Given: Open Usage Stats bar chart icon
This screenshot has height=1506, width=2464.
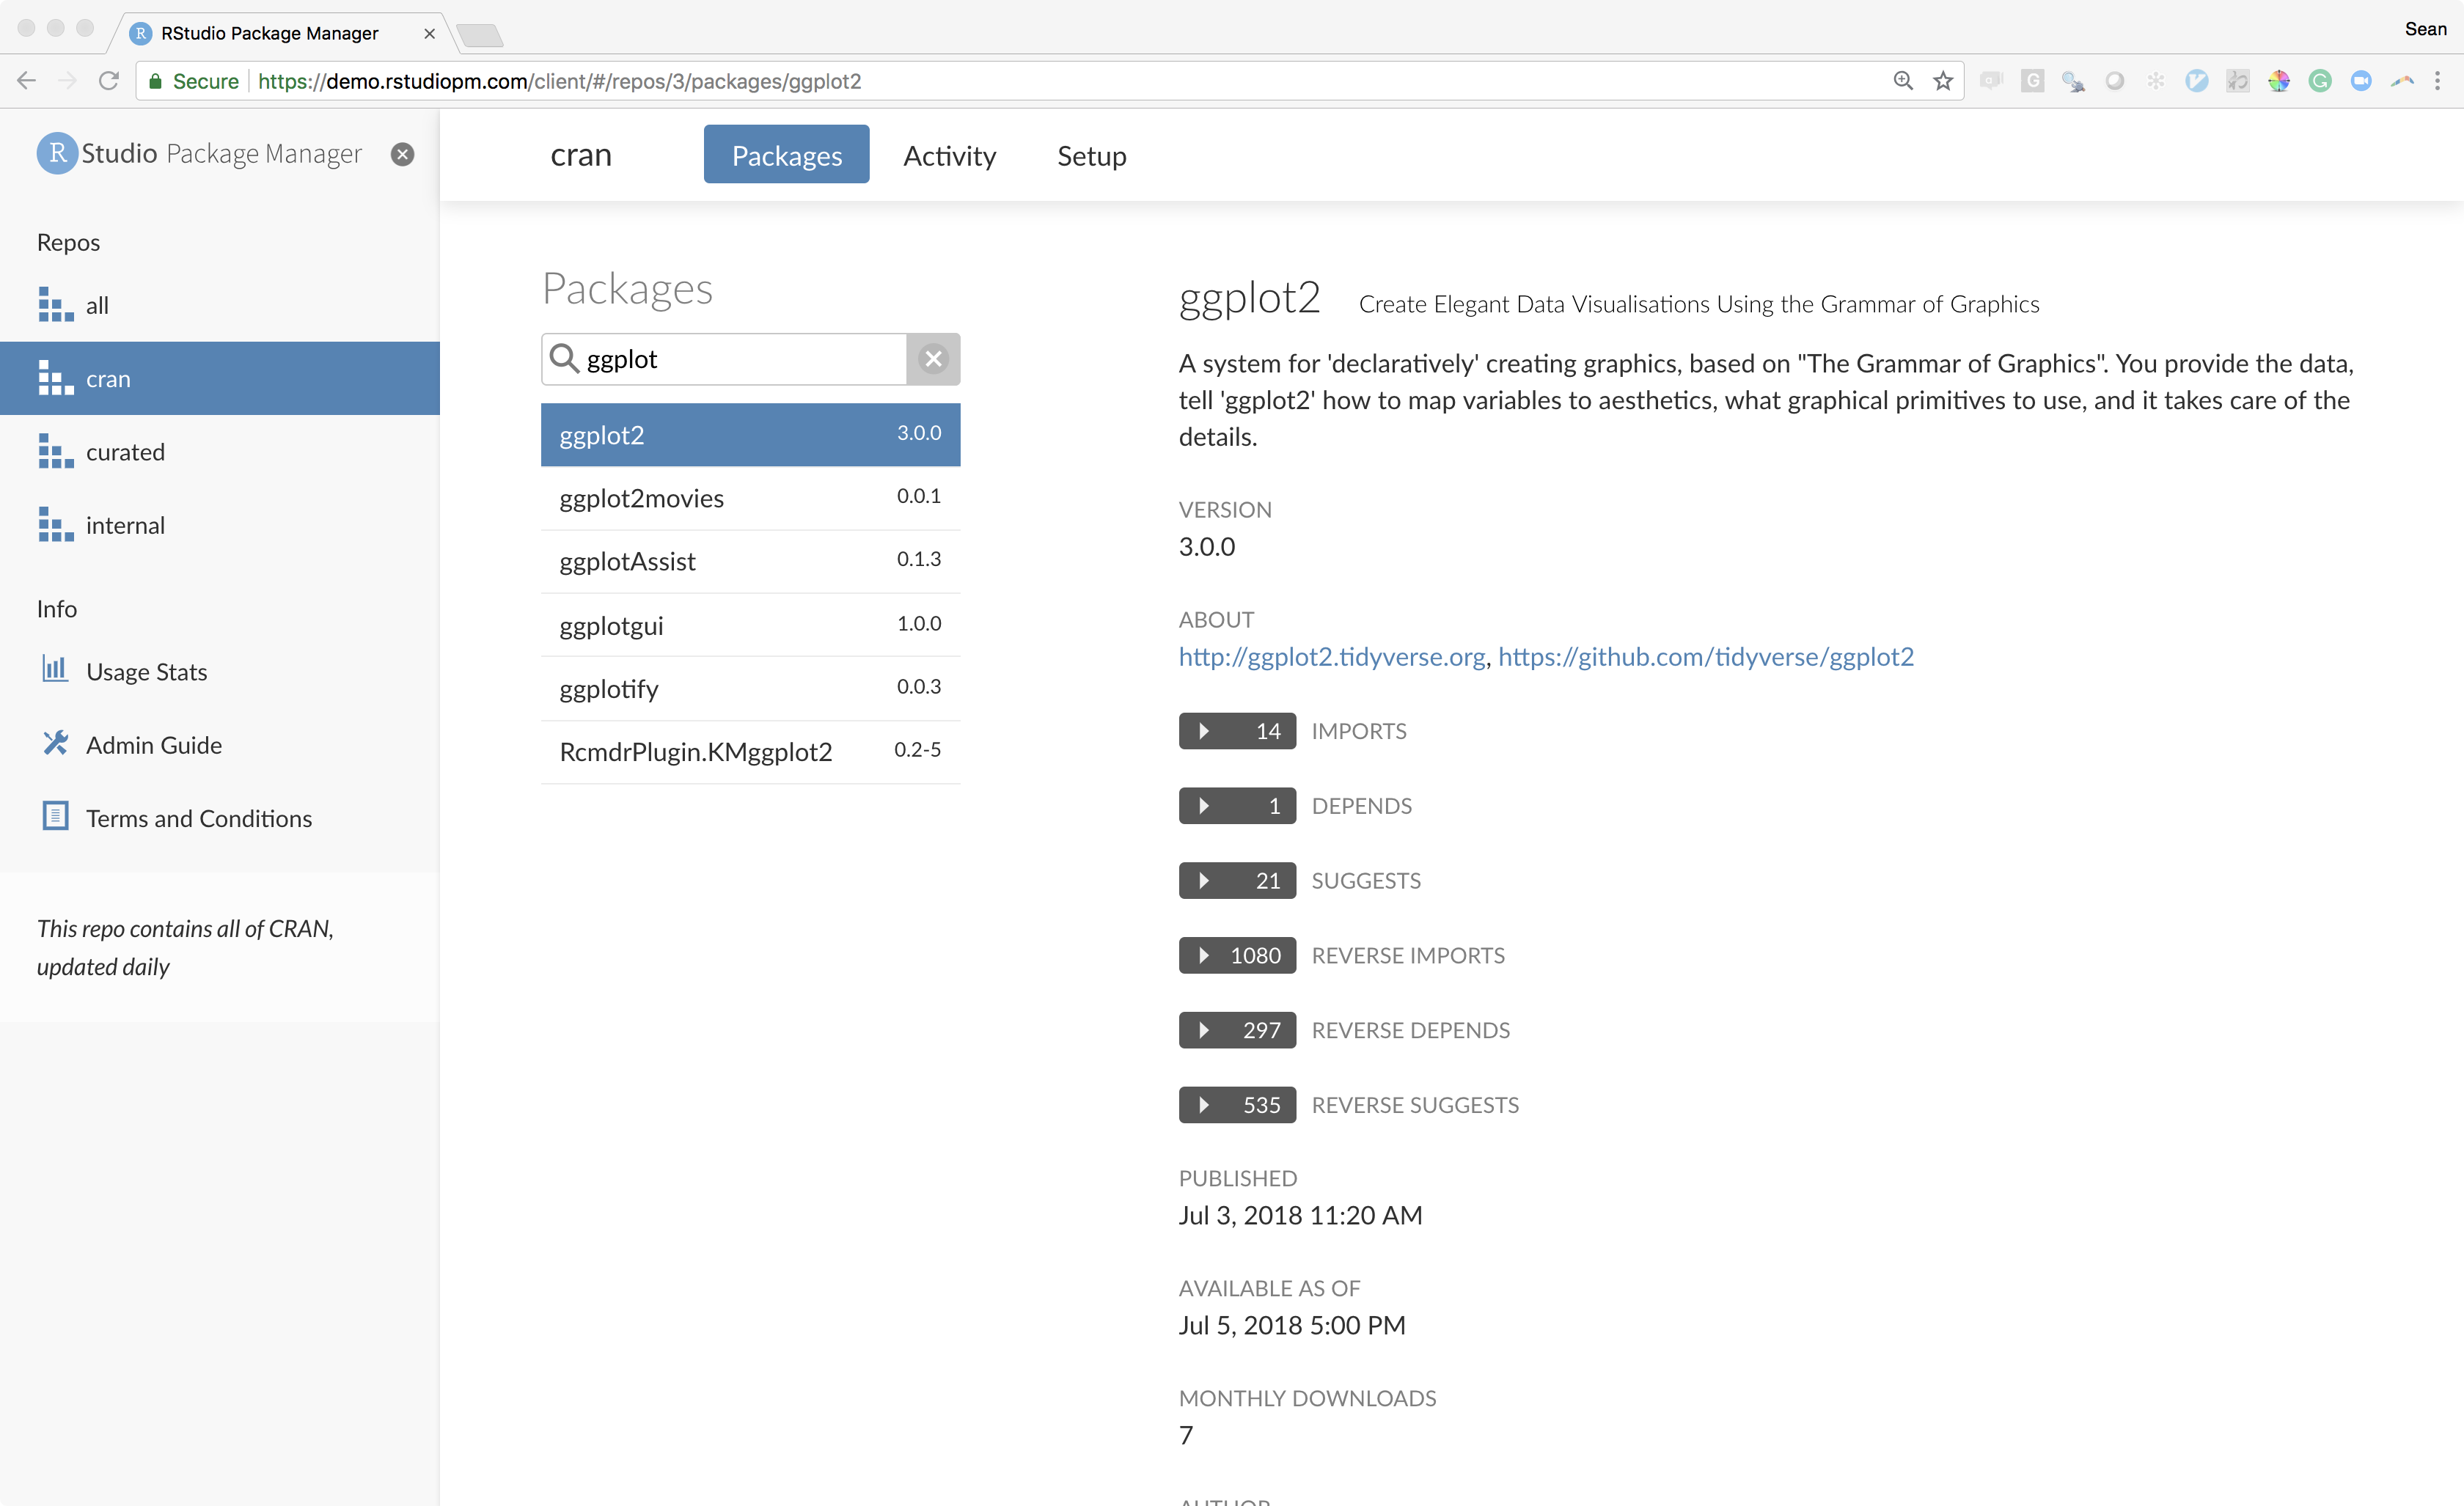Looking at the screenshot, I should tap(55, 670).
